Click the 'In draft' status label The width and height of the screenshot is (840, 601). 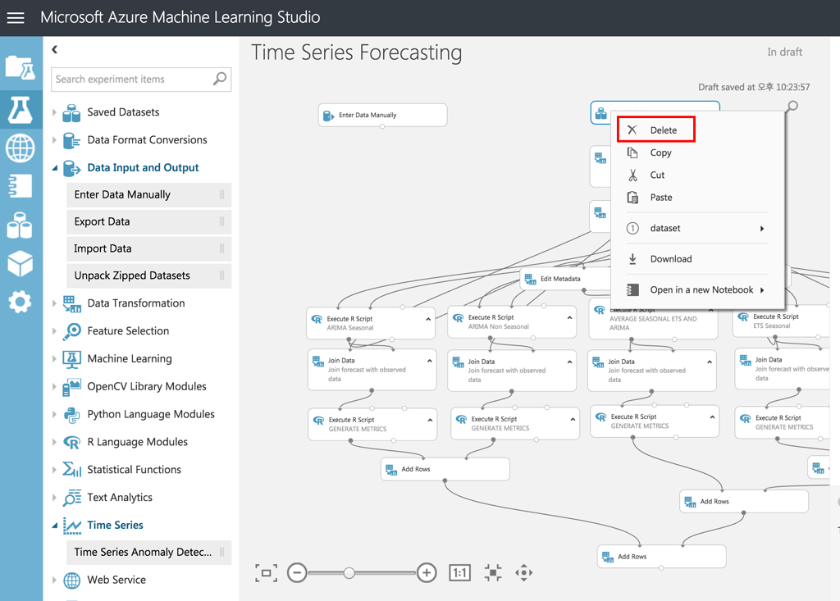coord(784,52)
